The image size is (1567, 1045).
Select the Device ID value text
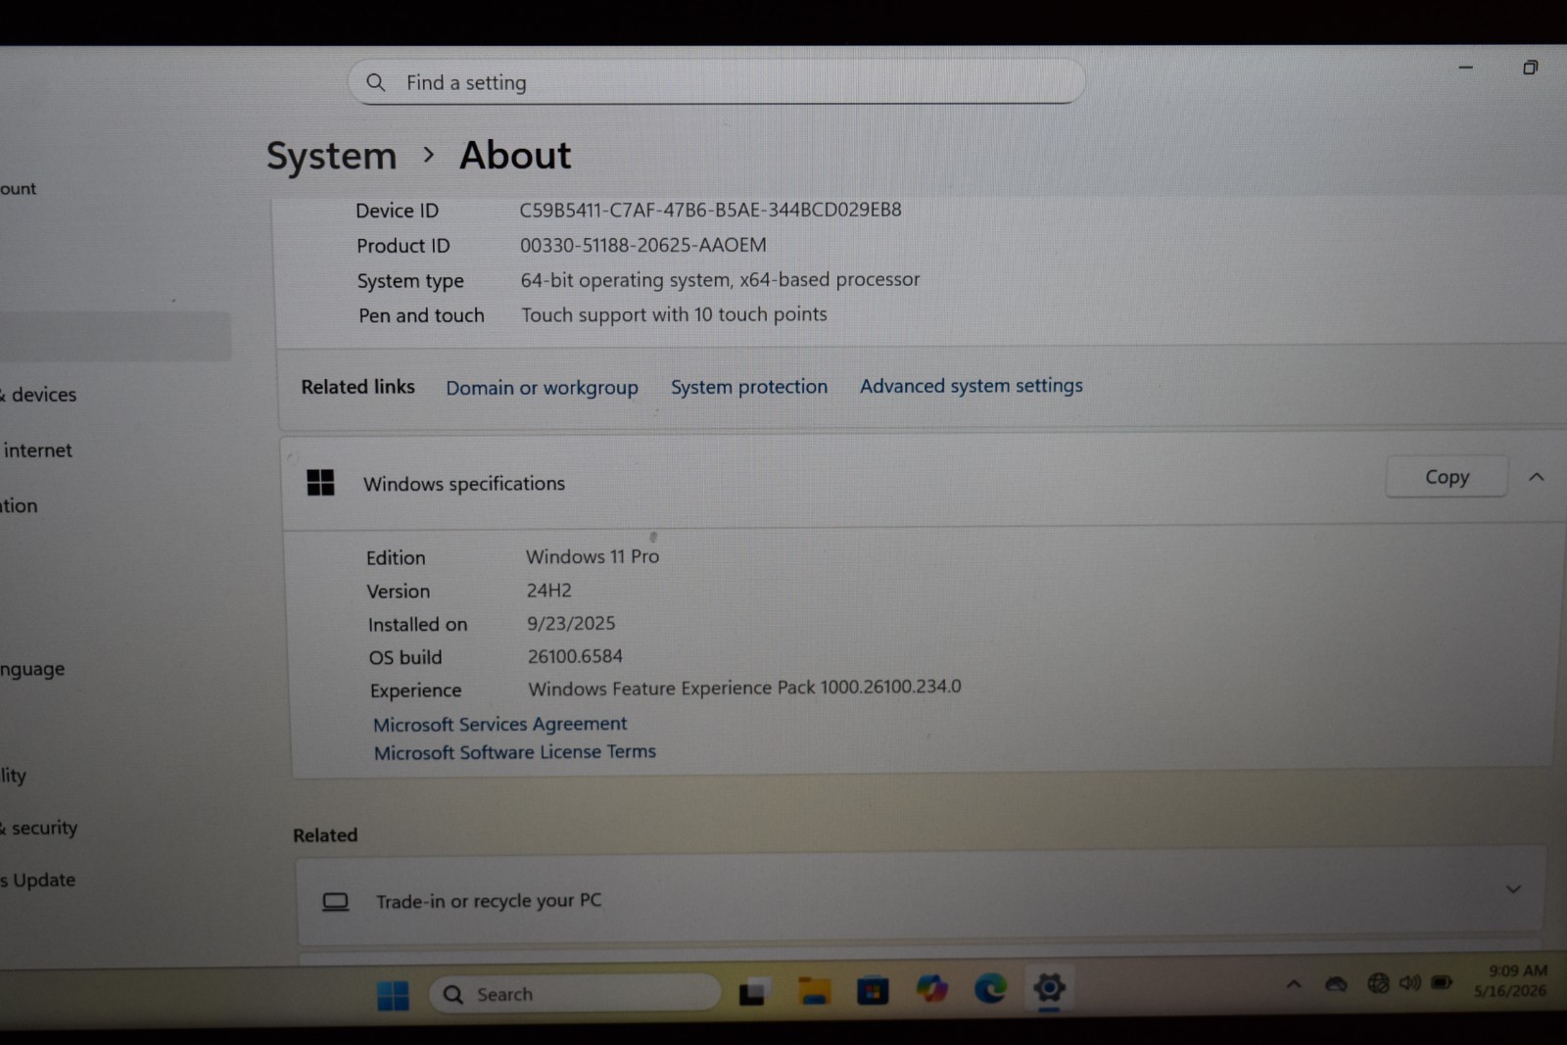pos(710,210)
